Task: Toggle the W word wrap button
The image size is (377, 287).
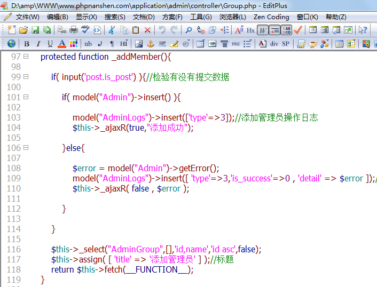Action: [263, 30]
